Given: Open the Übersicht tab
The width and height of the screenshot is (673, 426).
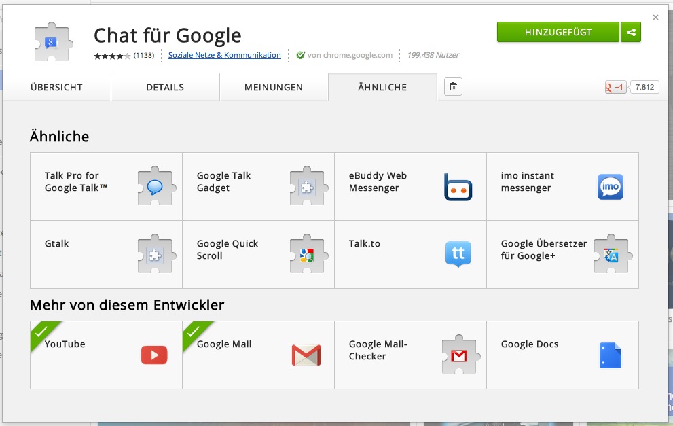Looking at the screenshot, I should point(56,87).
